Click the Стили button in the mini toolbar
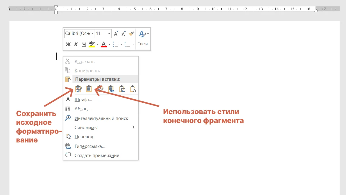This screenshot has width=346, height=195. pyautogui.click(x=143, y=39)
